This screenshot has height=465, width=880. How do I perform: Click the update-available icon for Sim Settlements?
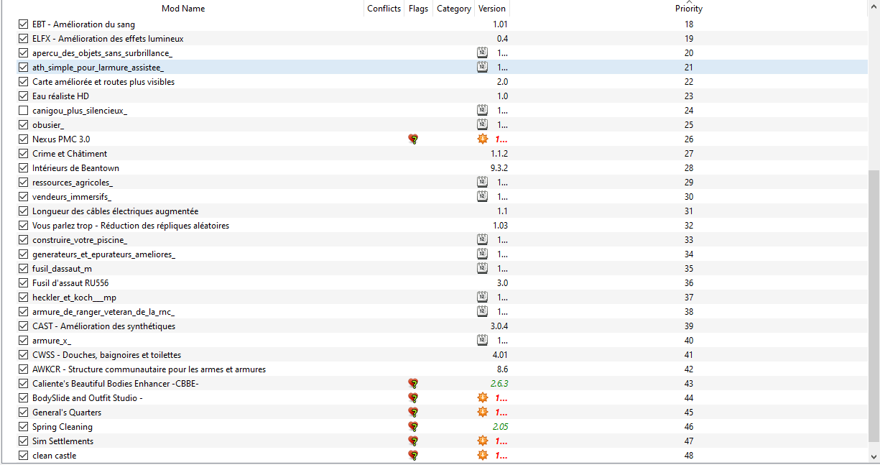[483, 441]
